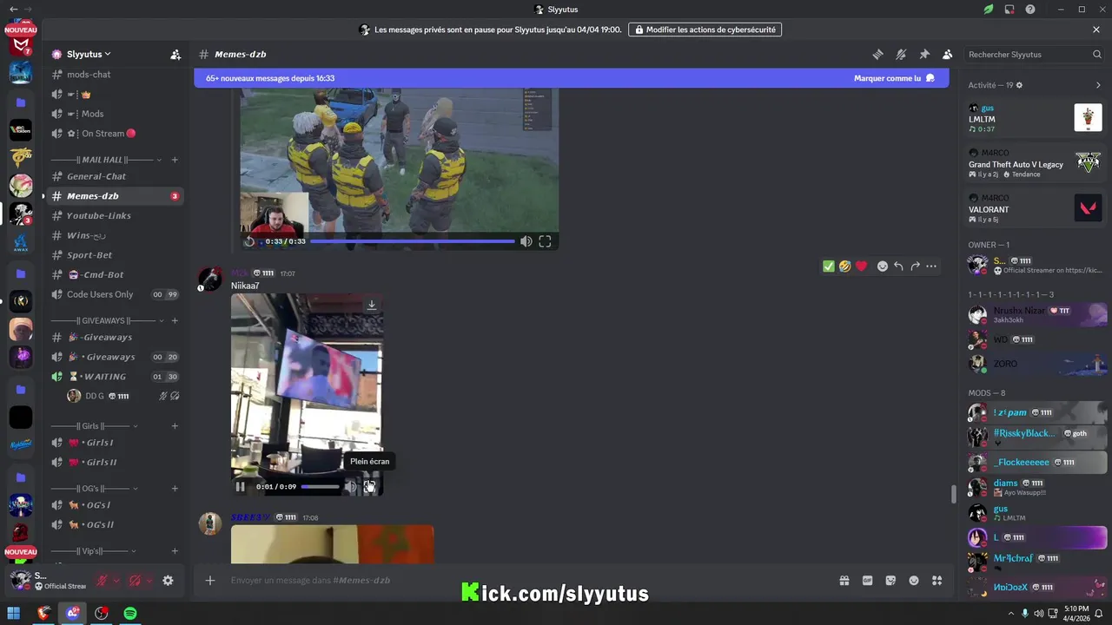Select the Memes-dzb channel
Viewport: 1112px width, 625px height.
coord(115,196)
